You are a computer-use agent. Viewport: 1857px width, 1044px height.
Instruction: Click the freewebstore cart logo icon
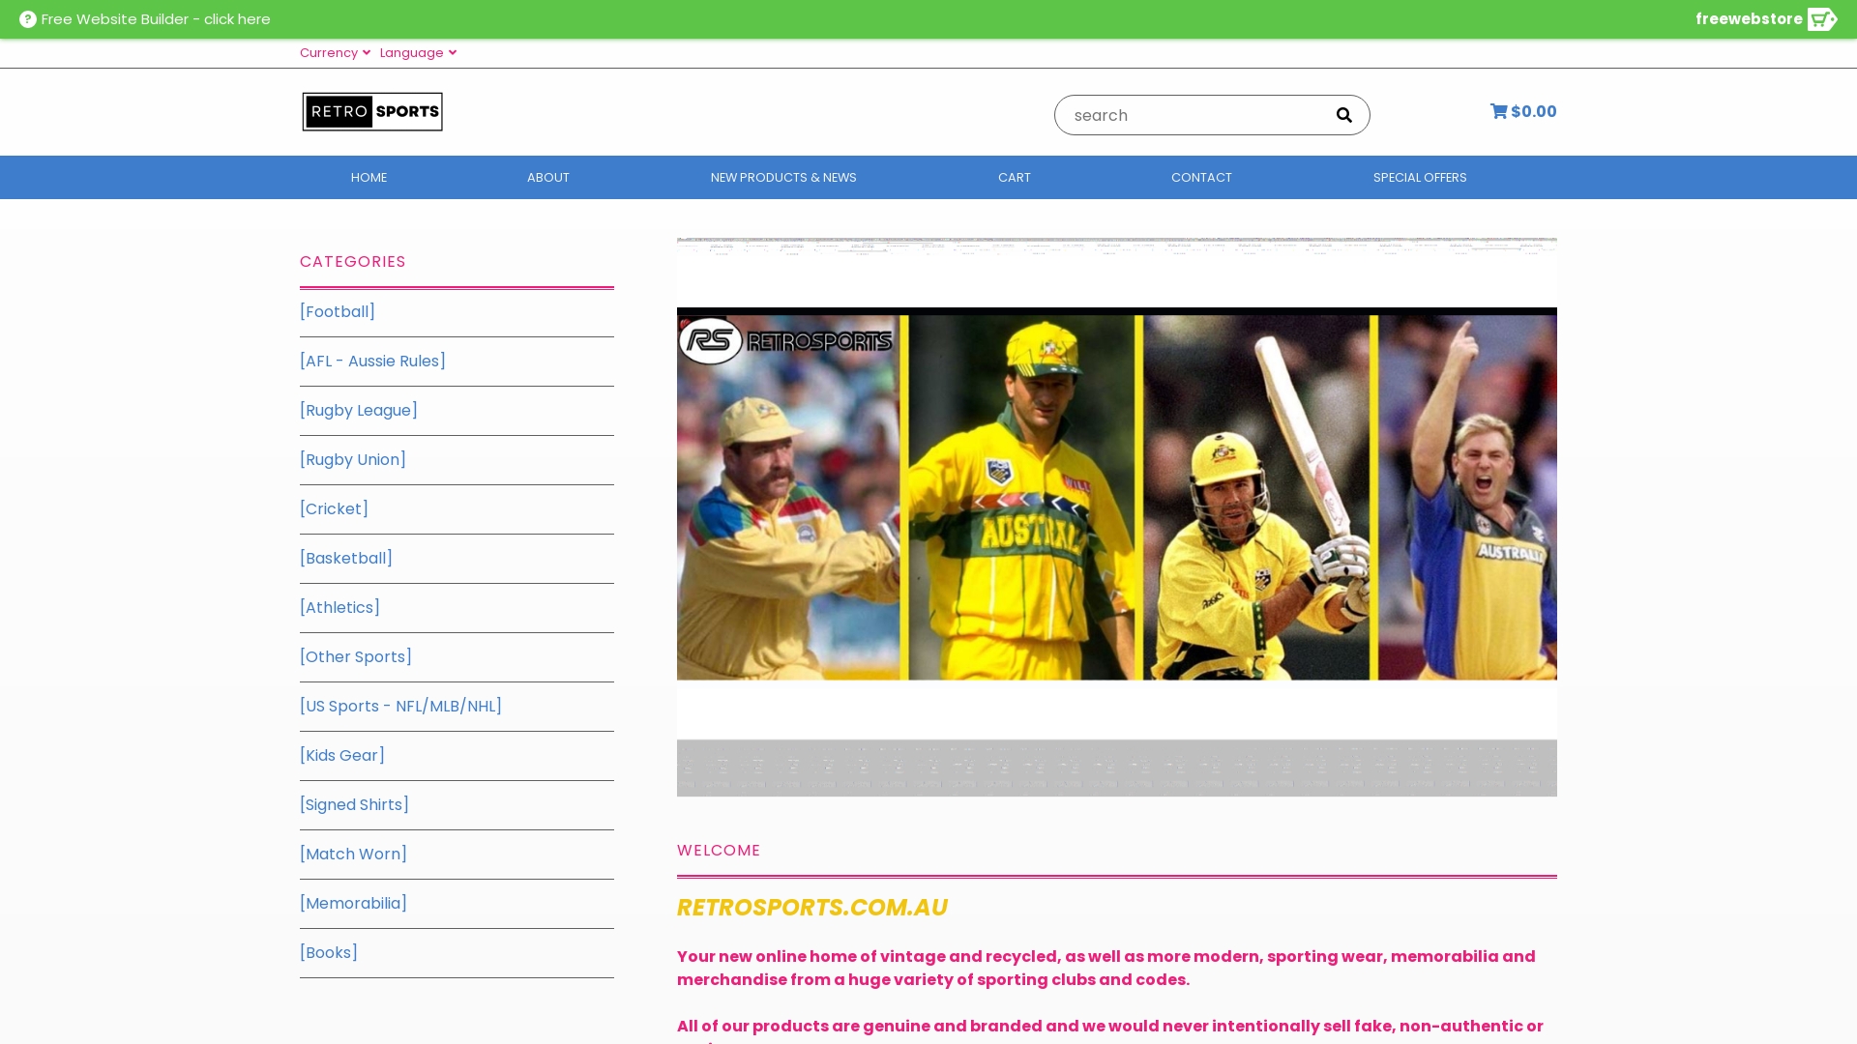pyautogui.click(x=1821, y=19)
